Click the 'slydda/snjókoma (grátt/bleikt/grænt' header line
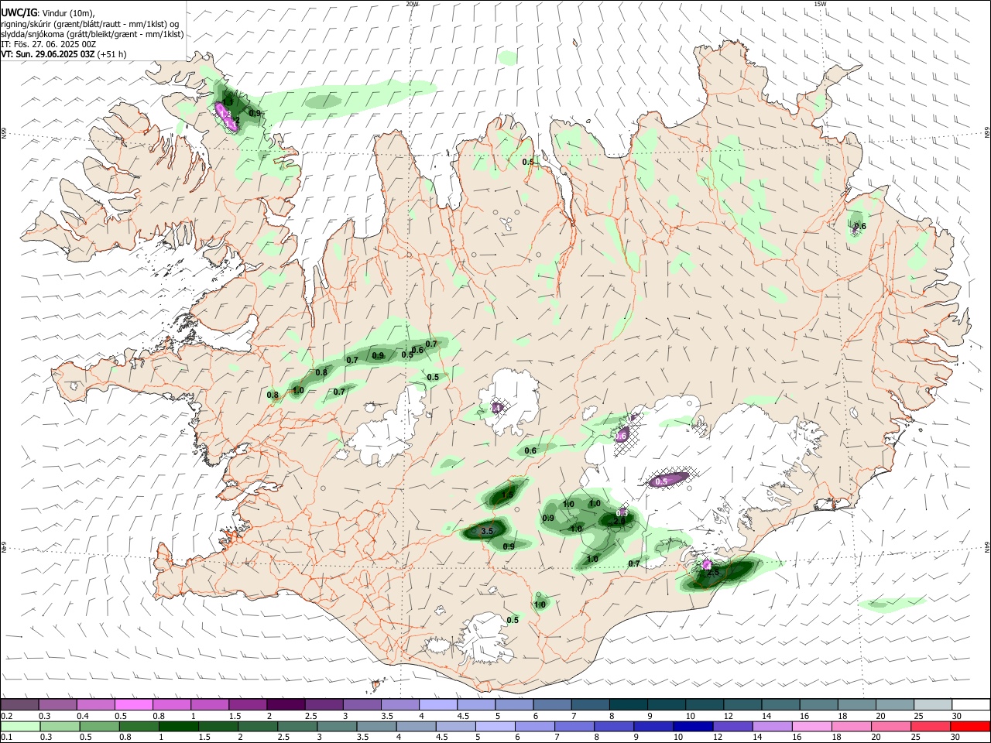The width and height of the screenshot is (991, 743). (92, 34)
